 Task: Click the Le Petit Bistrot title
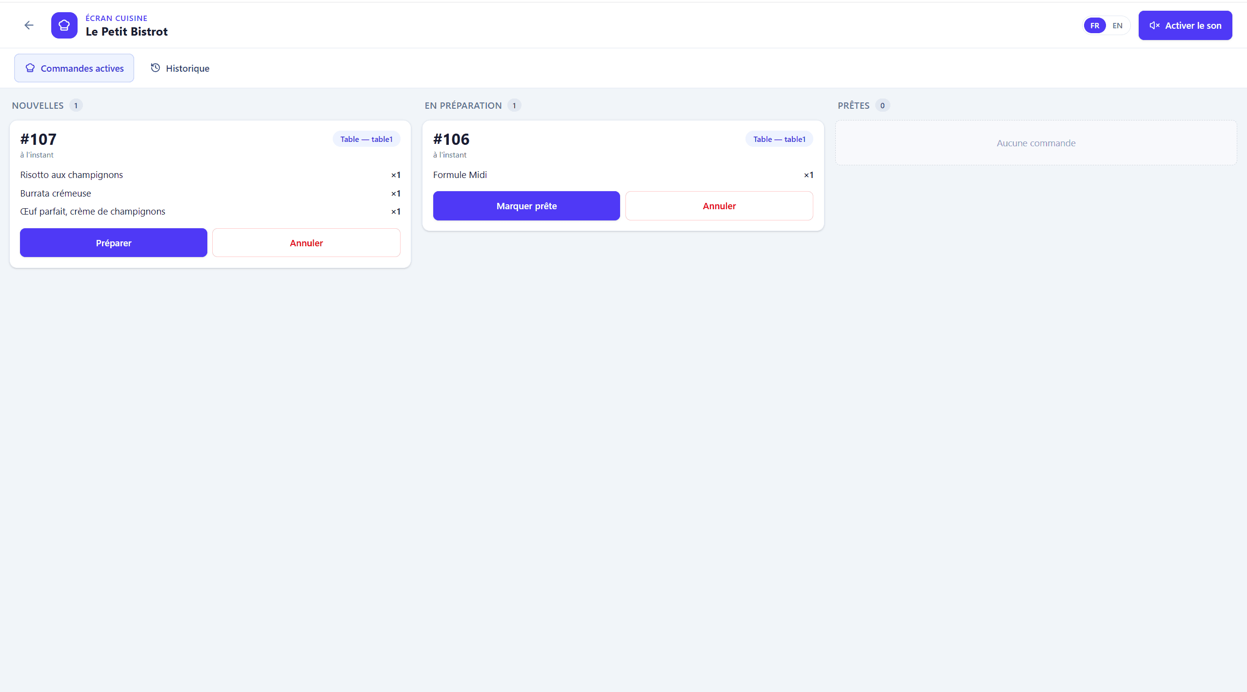[127, 32]
